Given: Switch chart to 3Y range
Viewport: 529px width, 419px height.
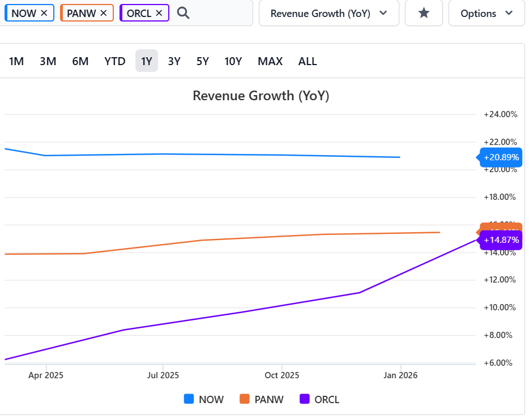Looking at the screenshot, I should pyautogui.click(x=174, y=61).
